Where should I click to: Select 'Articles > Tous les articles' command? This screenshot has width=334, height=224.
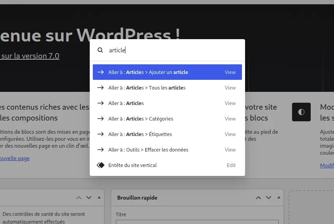click(167, 88)
